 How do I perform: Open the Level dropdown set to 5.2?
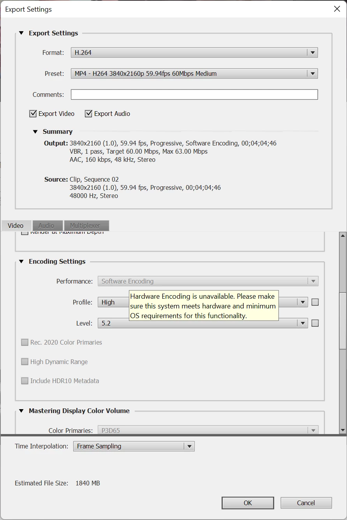click(x=203, y=323)
